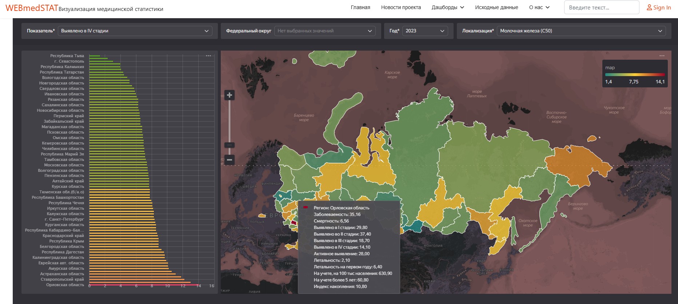Open the bar chart three-dots options menu
The width and height of the screenshot is (678, 304).
point(208,56)
